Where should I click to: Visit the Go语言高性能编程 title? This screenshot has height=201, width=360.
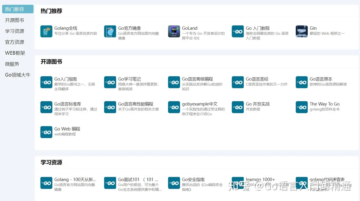point(136,104)
